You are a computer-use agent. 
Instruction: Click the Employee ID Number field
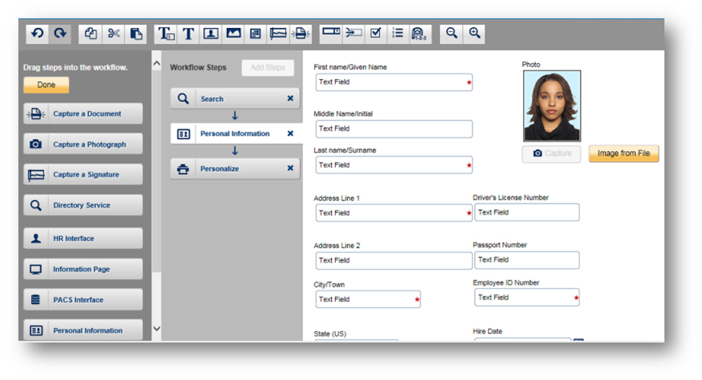[x=527, y=297]
